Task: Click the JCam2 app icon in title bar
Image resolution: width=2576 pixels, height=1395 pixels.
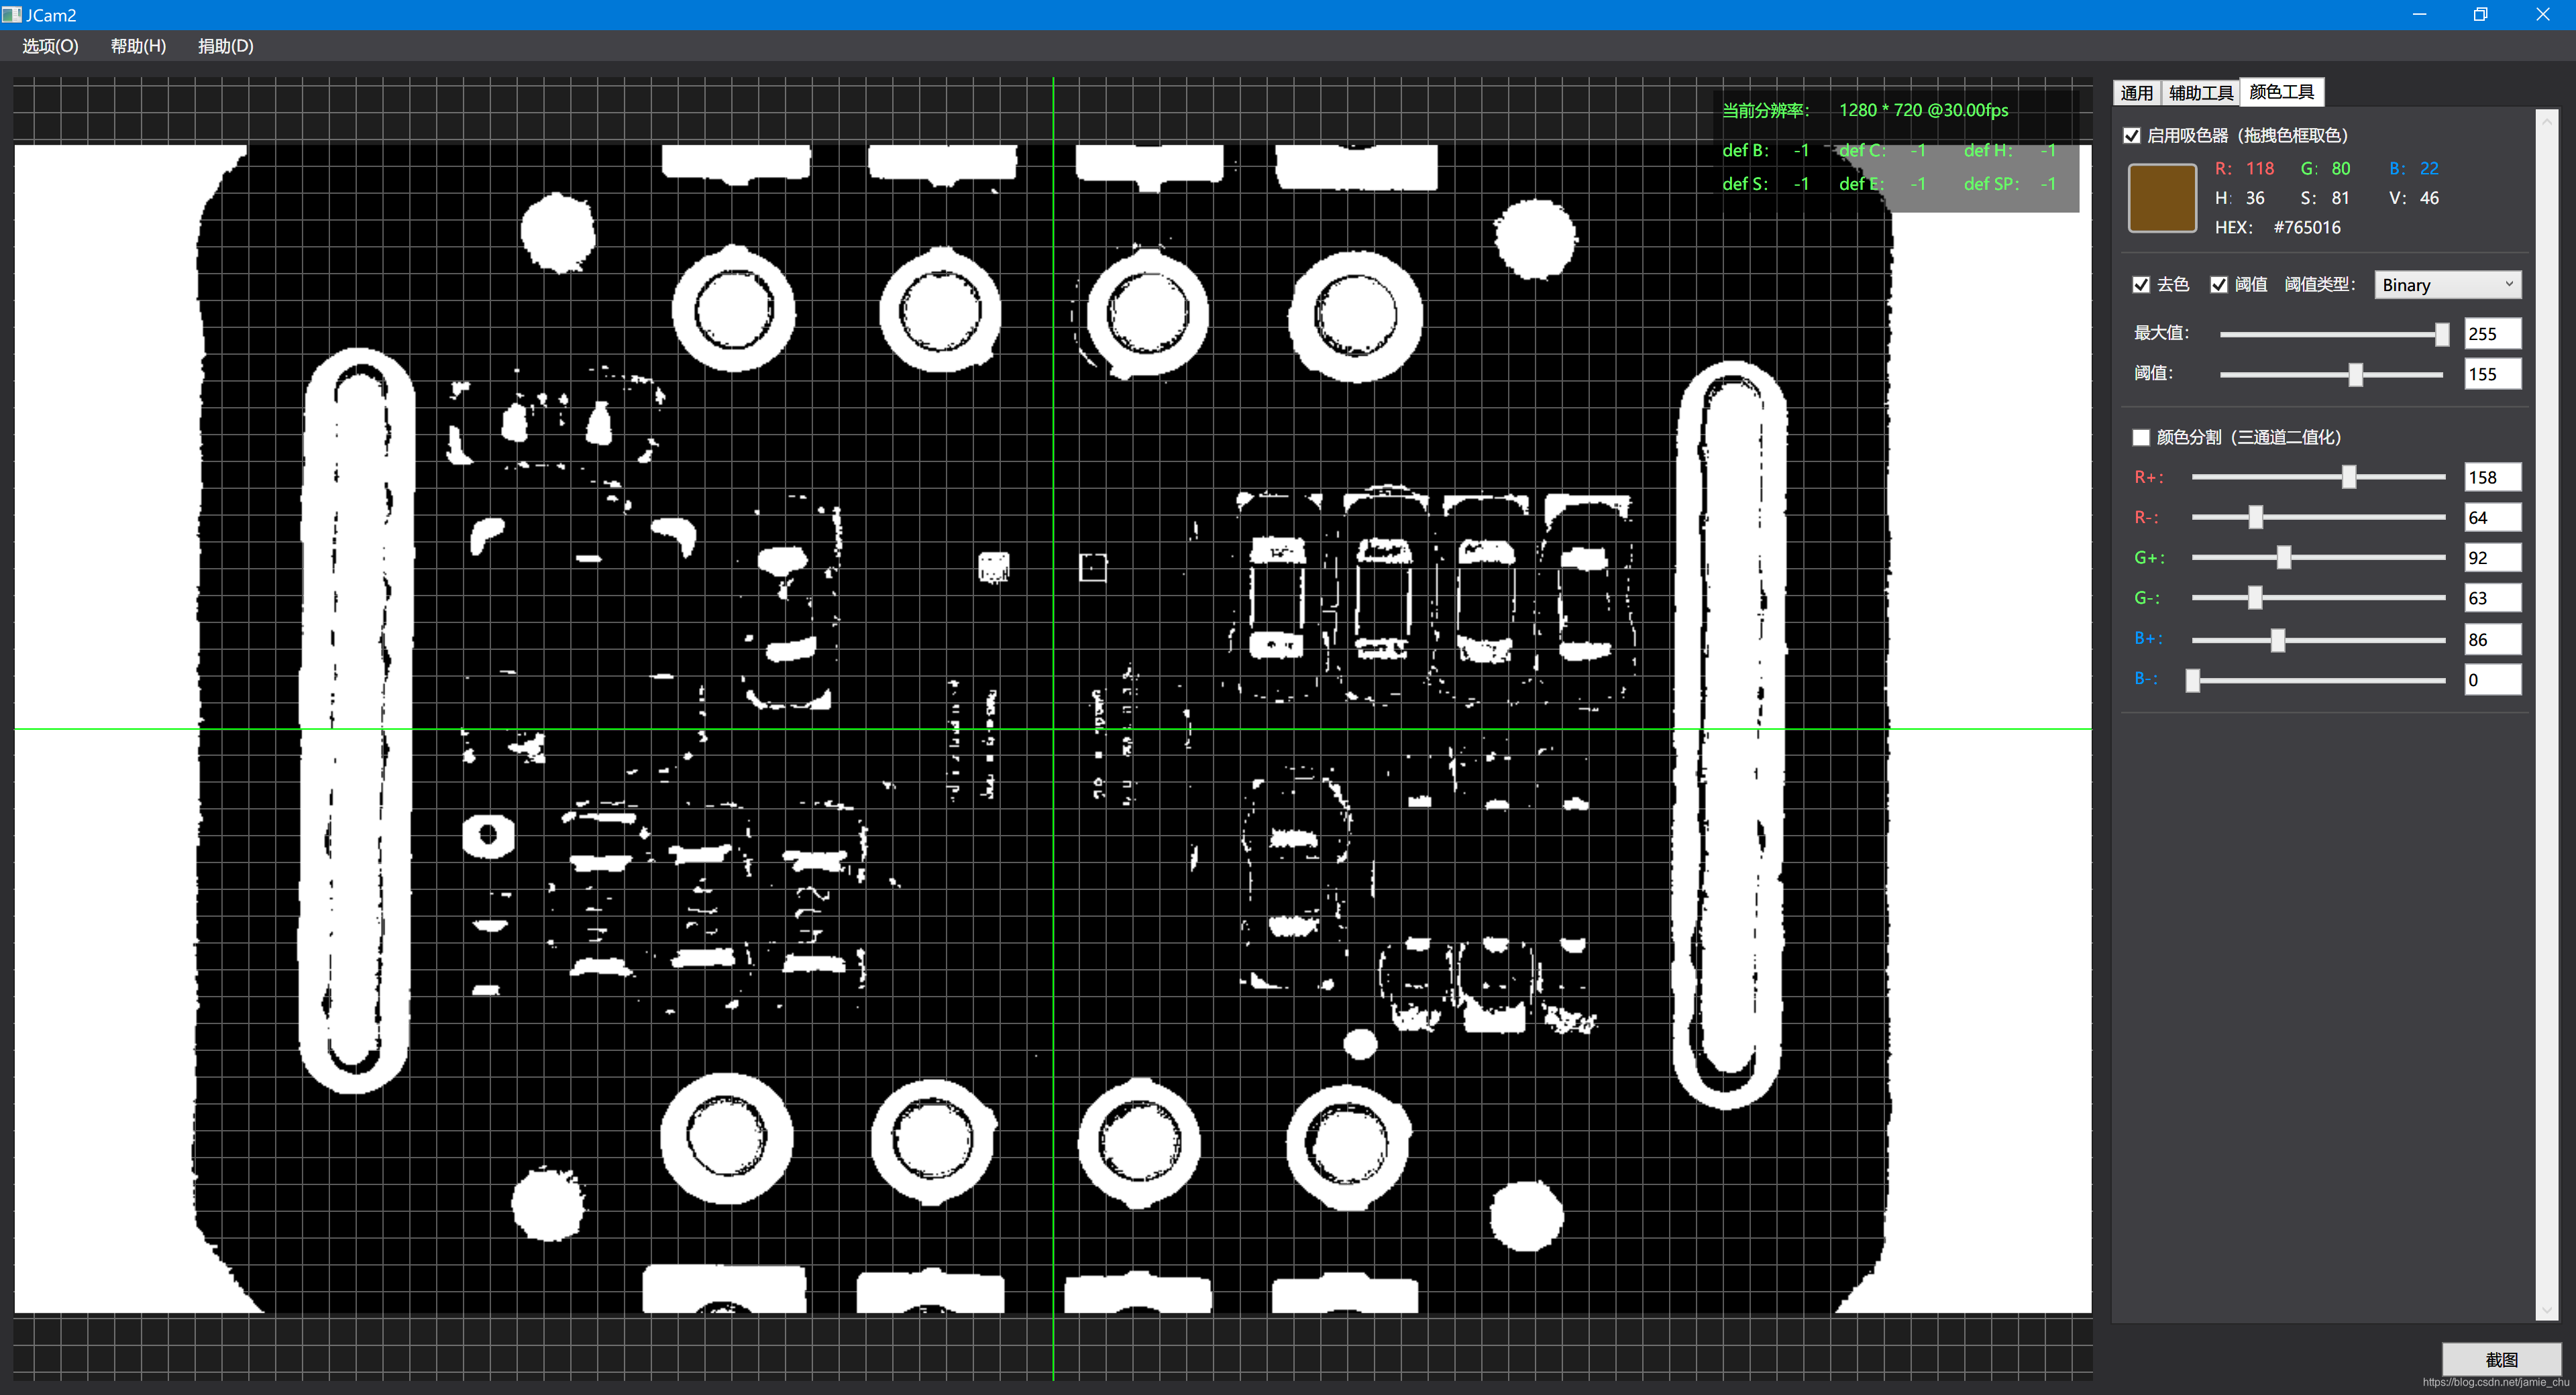Action: tap(11, 15)
